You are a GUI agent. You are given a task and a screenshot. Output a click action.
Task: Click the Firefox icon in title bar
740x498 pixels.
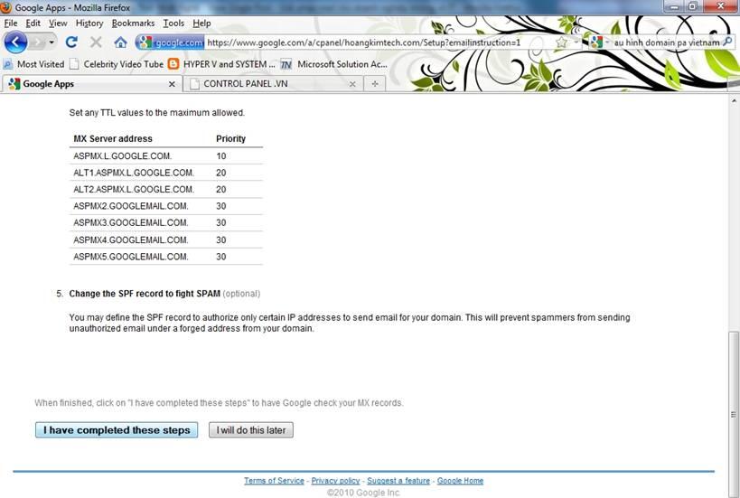point(6,7)
